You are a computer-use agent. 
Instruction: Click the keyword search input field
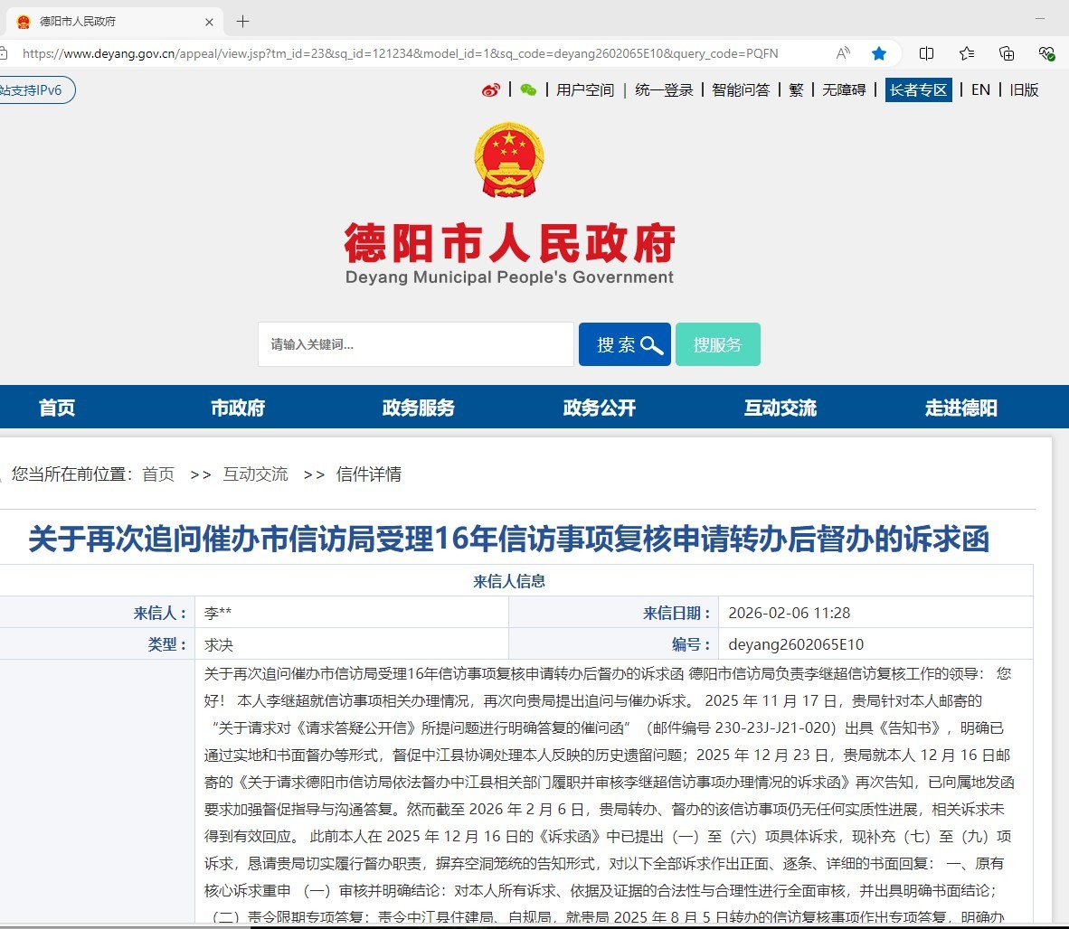point(416,344)
